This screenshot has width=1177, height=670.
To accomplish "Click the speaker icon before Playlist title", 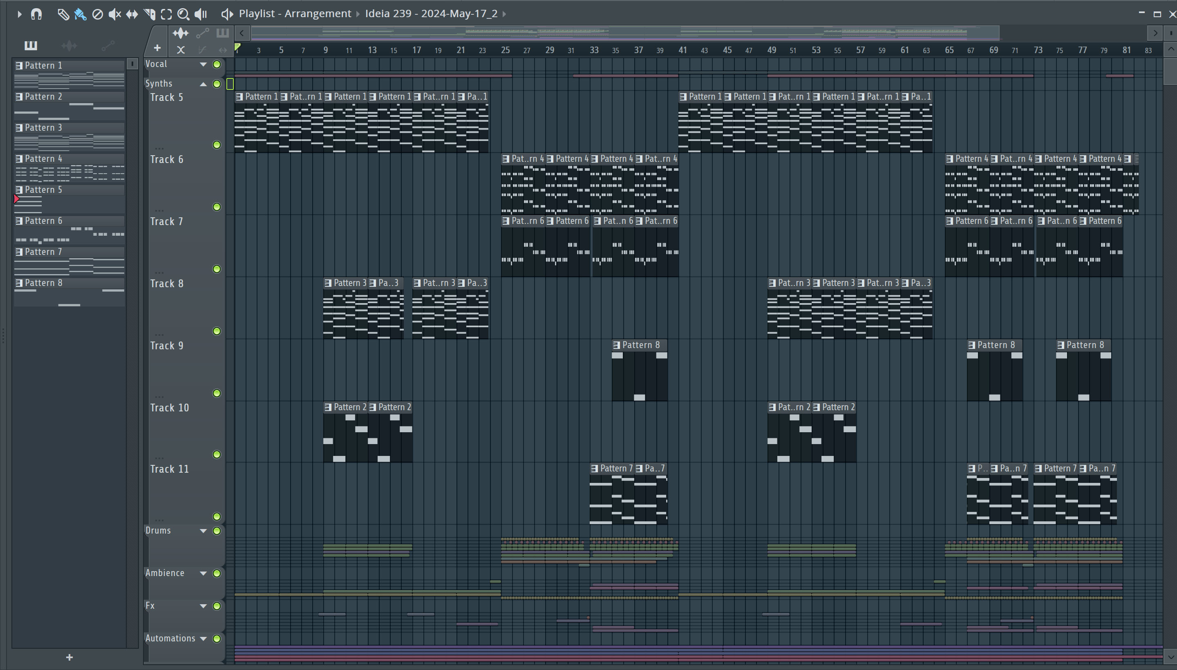I will pos(226,14).
